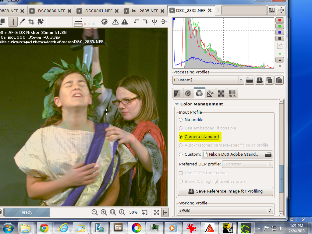The image size is (312, 234).
Task: Hide the right tool panel
Action: click(x=165, y=212)
